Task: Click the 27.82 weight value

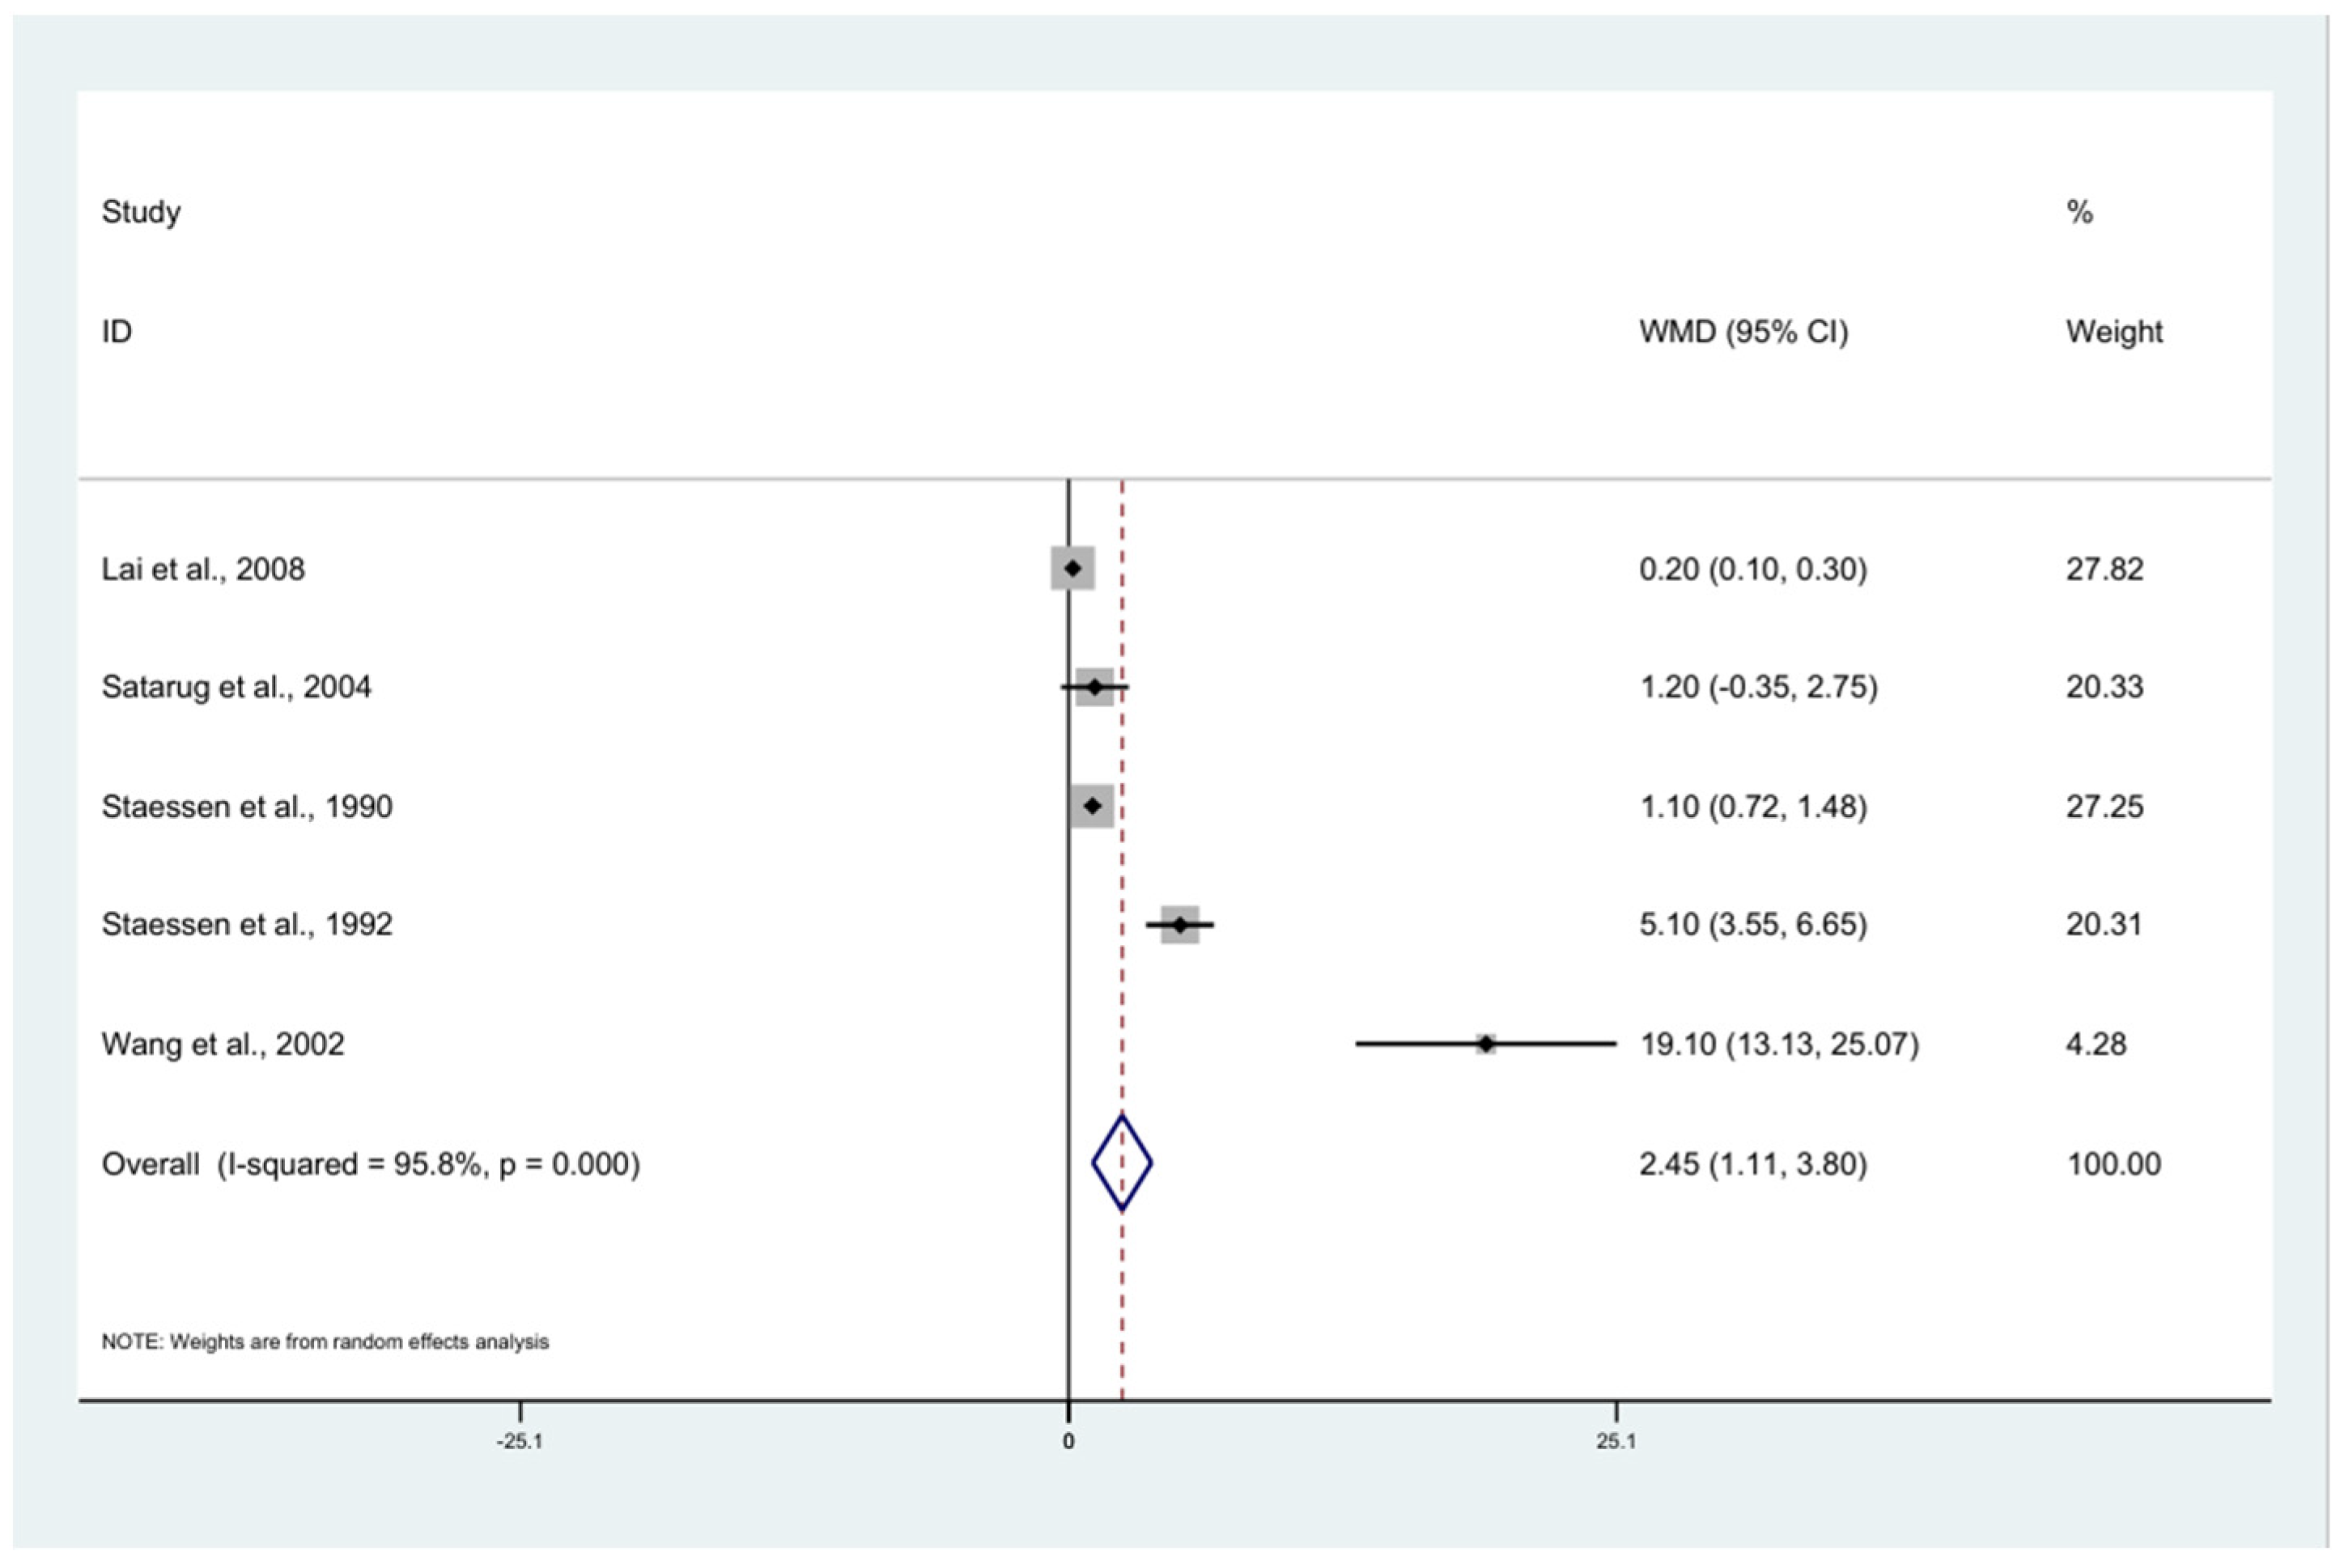Action: 2104,569
